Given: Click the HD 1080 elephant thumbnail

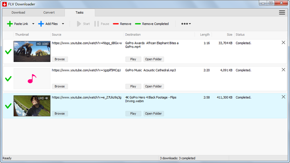Looking at the screenshot, I should coord(32,51).
